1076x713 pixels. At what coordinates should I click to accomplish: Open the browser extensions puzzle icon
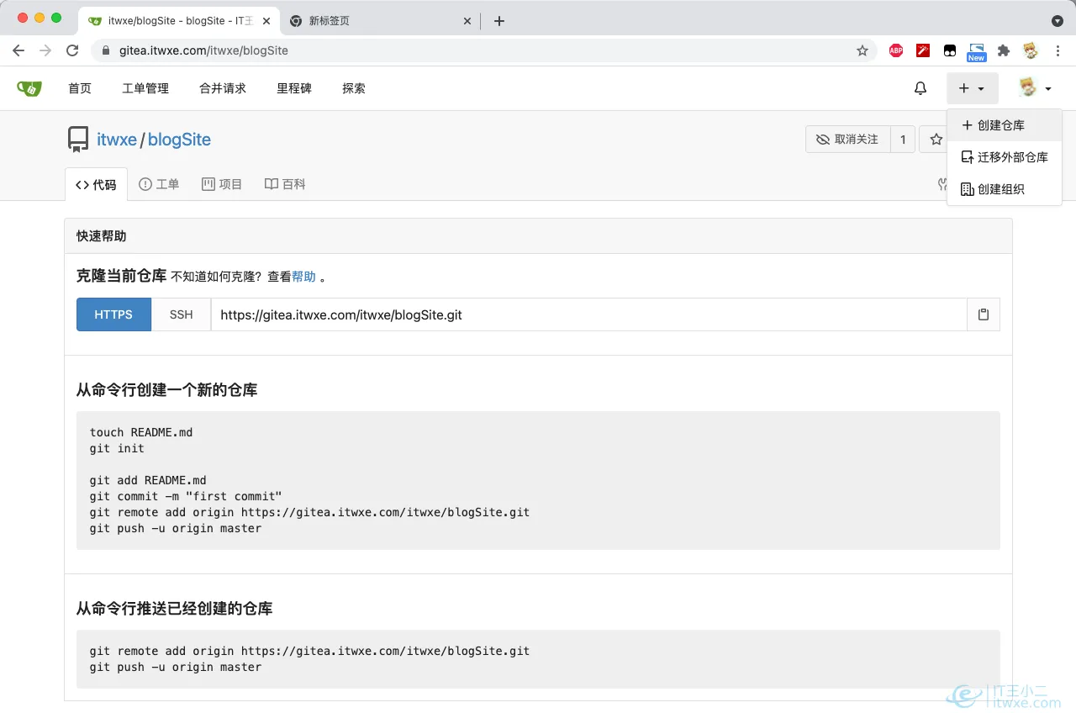[1003, 50]
